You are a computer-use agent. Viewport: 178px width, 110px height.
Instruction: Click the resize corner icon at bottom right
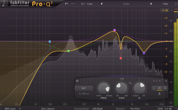click(x=176, y=108)
